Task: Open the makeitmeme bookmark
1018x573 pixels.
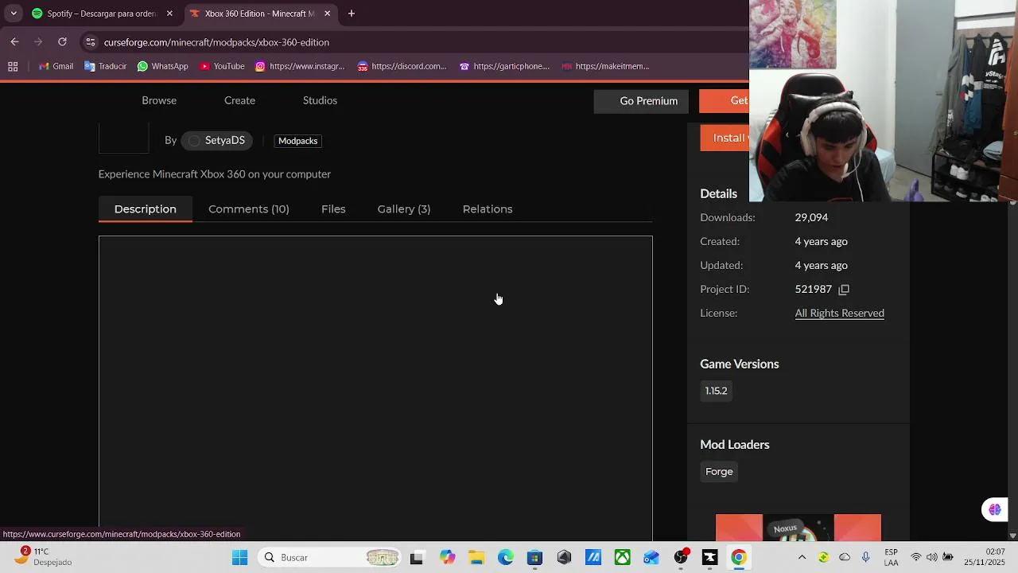Action: click(605, 66)
